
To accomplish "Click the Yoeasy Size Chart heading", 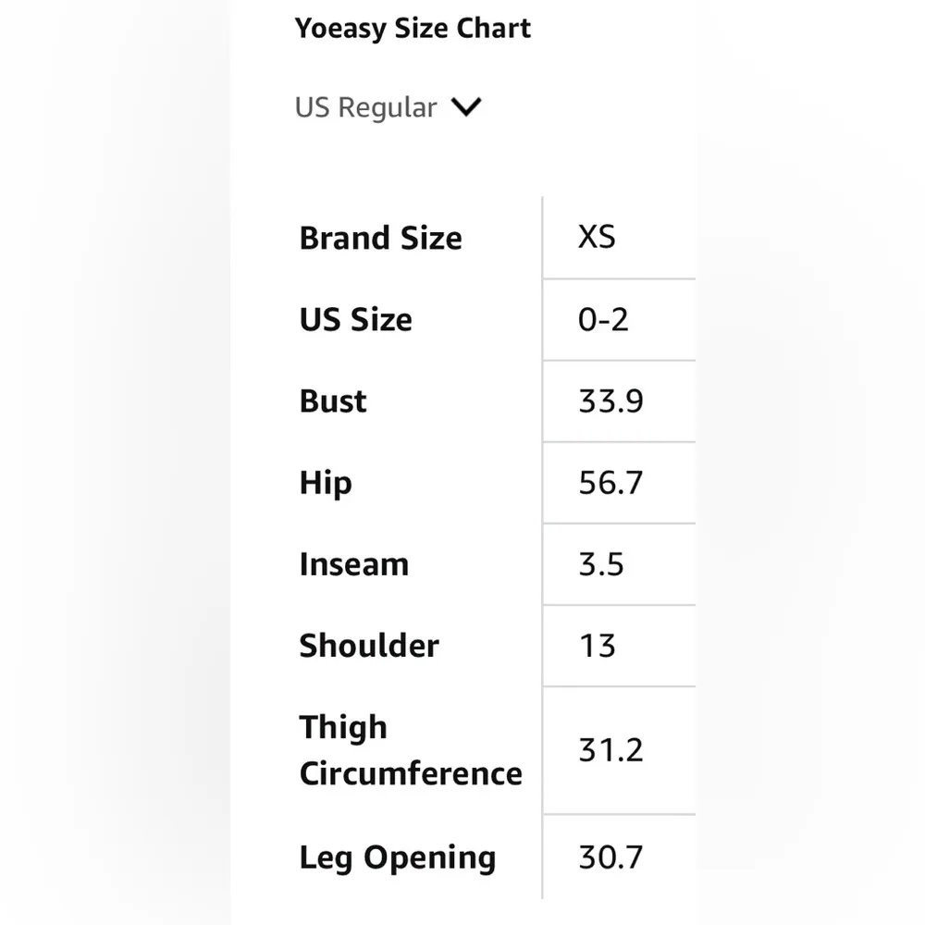I will 413,29.
